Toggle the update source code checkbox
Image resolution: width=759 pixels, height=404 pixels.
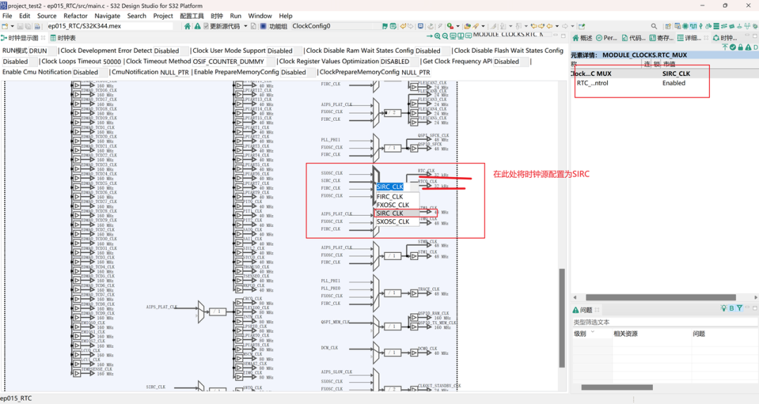(x=207, y=26)
